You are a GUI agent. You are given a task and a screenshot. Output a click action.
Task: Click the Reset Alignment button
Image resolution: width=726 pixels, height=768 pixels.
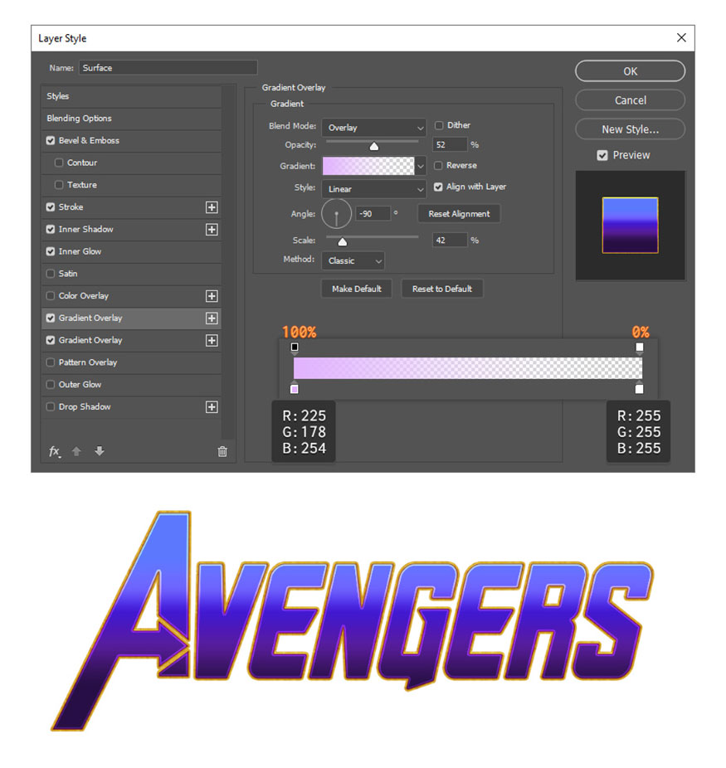459,214
